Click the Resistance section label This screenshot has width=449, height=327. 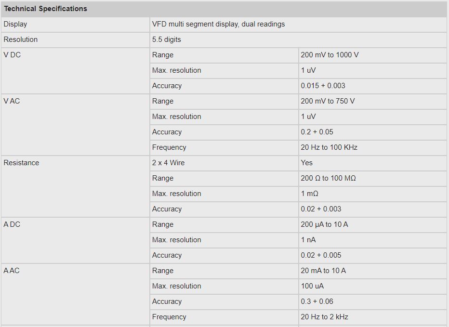coord(21,163)
